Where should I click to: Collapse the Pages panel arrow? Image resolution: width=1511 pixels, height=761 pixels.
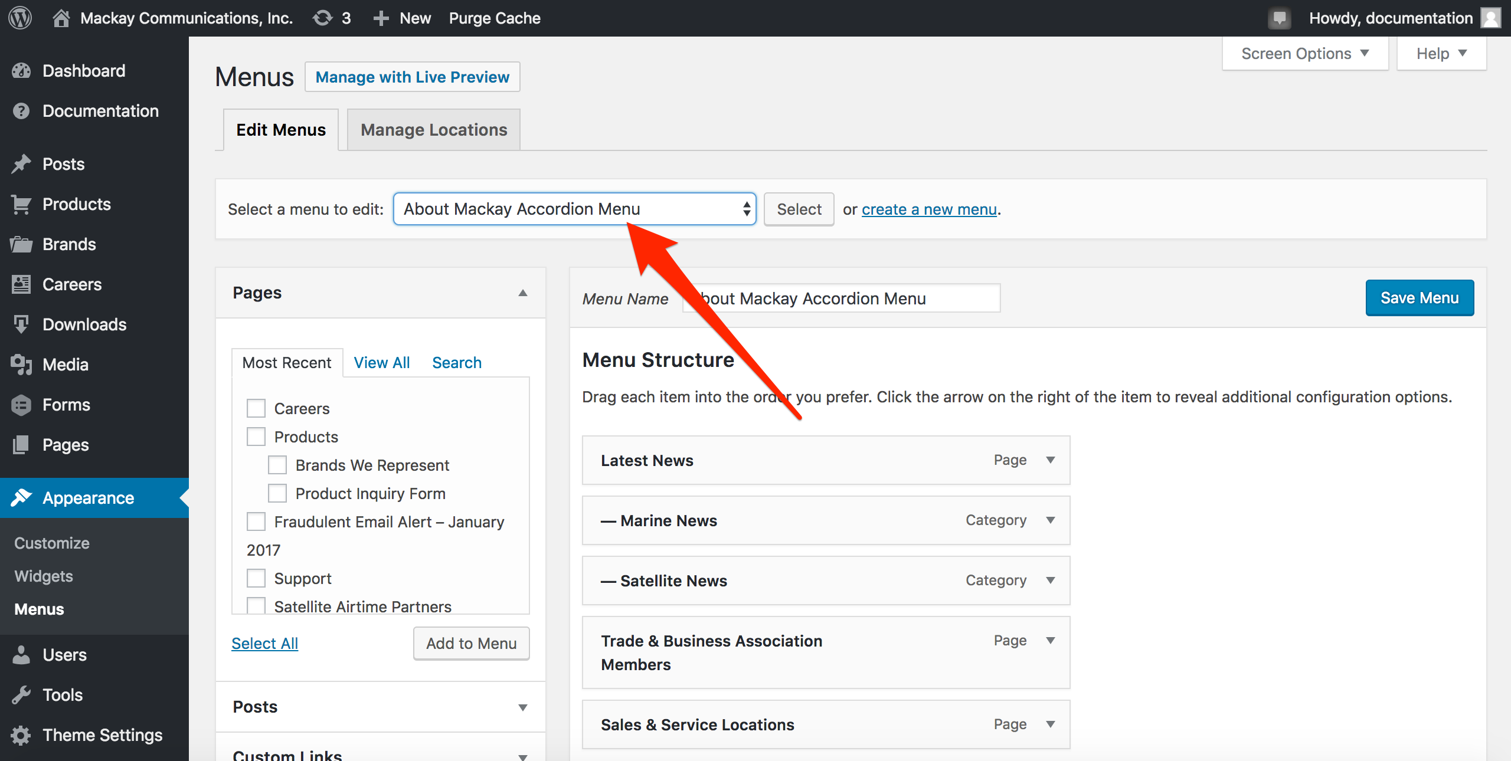(522, 293)
